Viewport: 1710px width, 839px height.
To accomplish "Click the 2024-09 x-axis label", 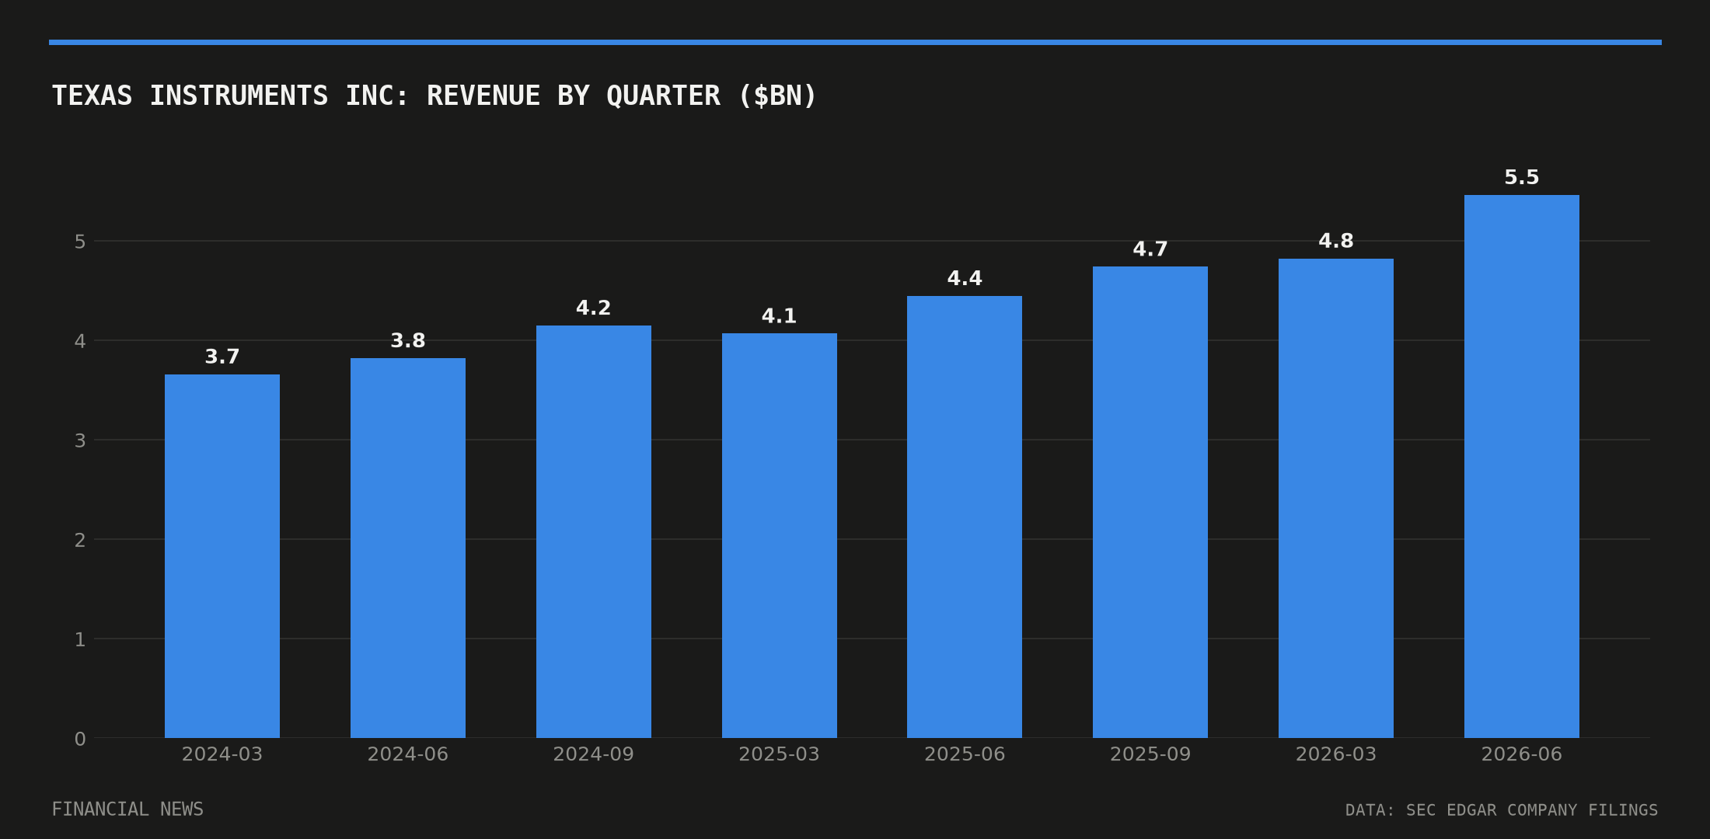I will tap(594, 754).
